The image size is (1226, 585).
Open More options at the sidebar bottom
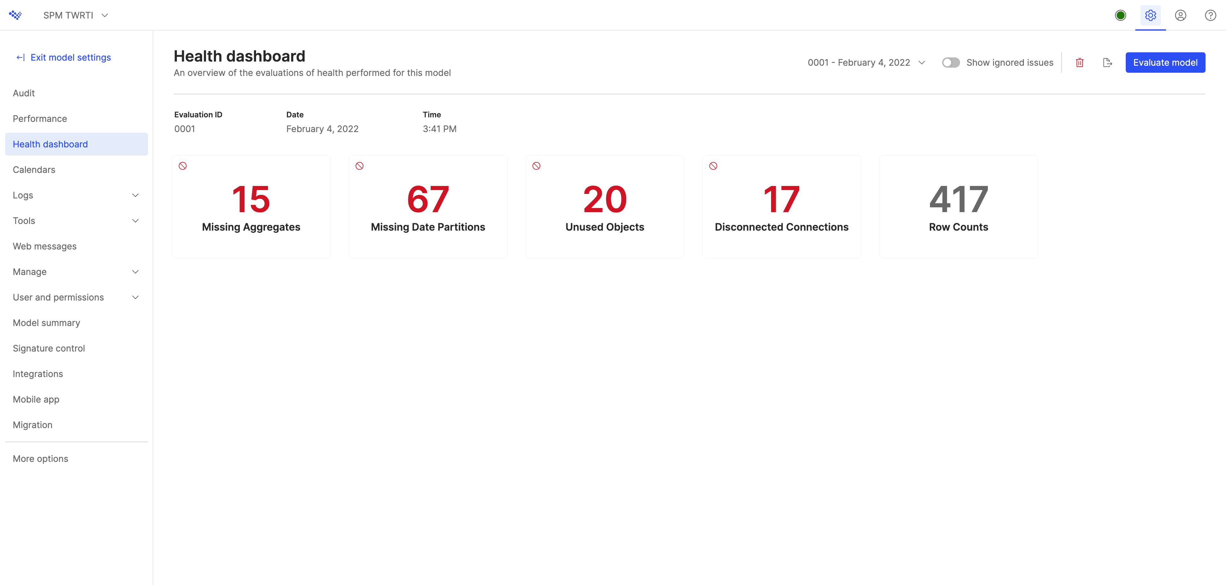(41, 458)
